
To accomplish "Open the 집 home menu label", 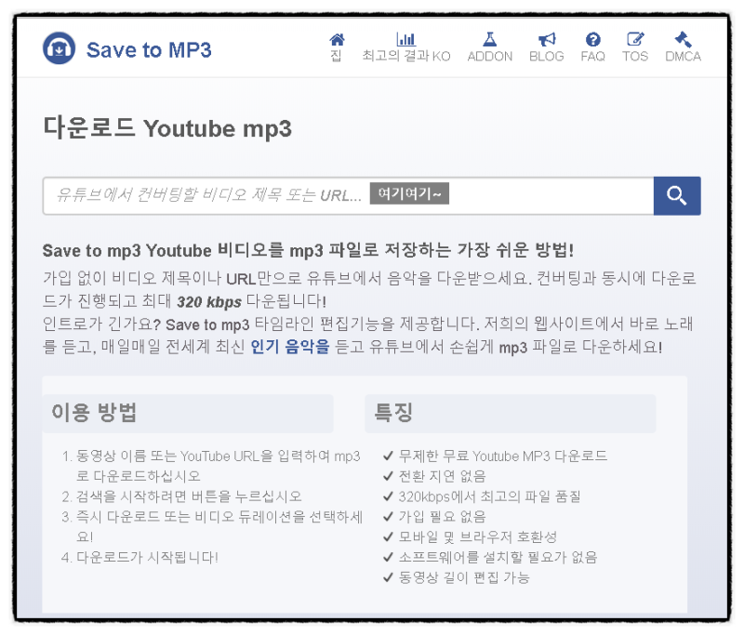I will [336, 56].
